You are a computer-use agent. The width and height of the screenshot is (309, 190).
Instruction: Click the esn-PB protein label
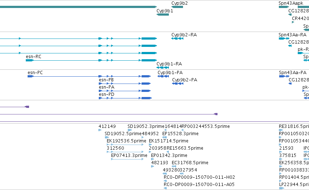(x=106, y=80)
